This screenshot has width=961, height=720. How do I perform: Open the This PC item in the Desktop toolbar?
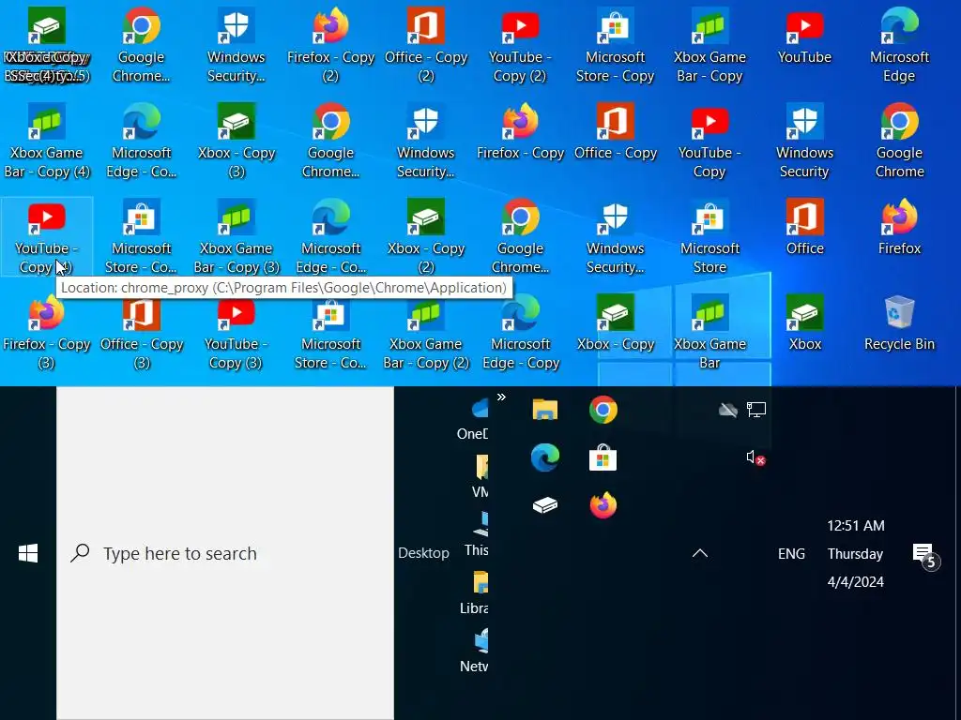(478, 534)
